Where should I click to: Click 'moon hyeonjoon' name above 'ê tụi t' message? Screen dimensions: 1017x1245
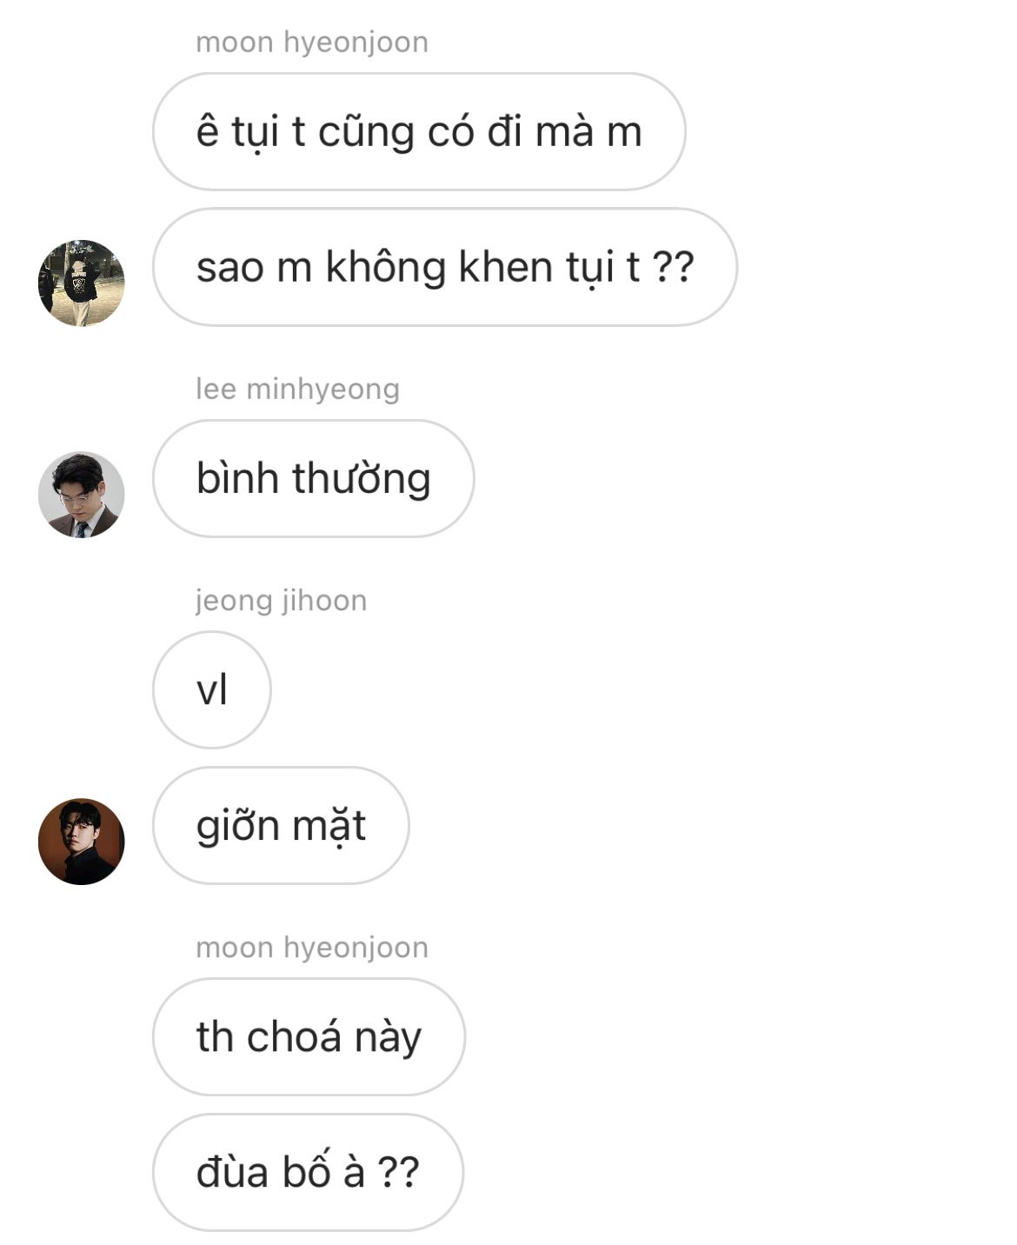pos(312,42)
